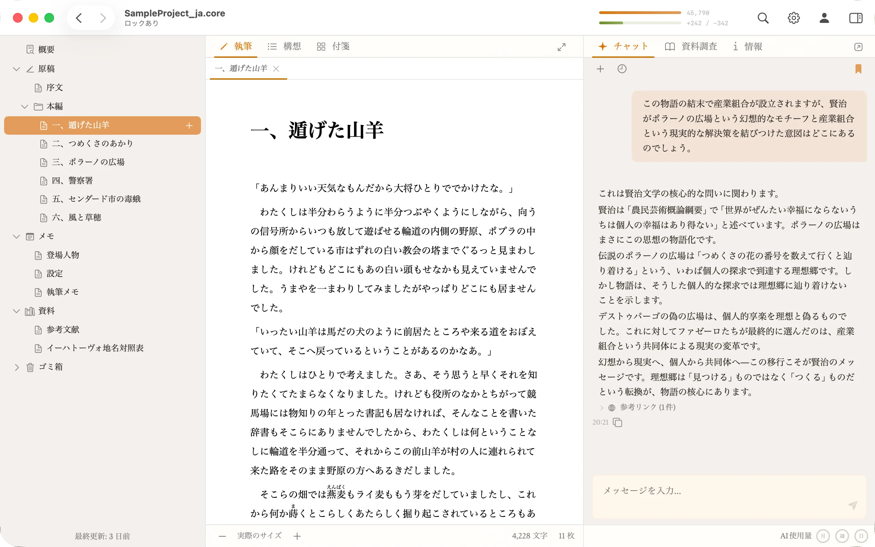Click the search magnifier icon

click(763, 18)
